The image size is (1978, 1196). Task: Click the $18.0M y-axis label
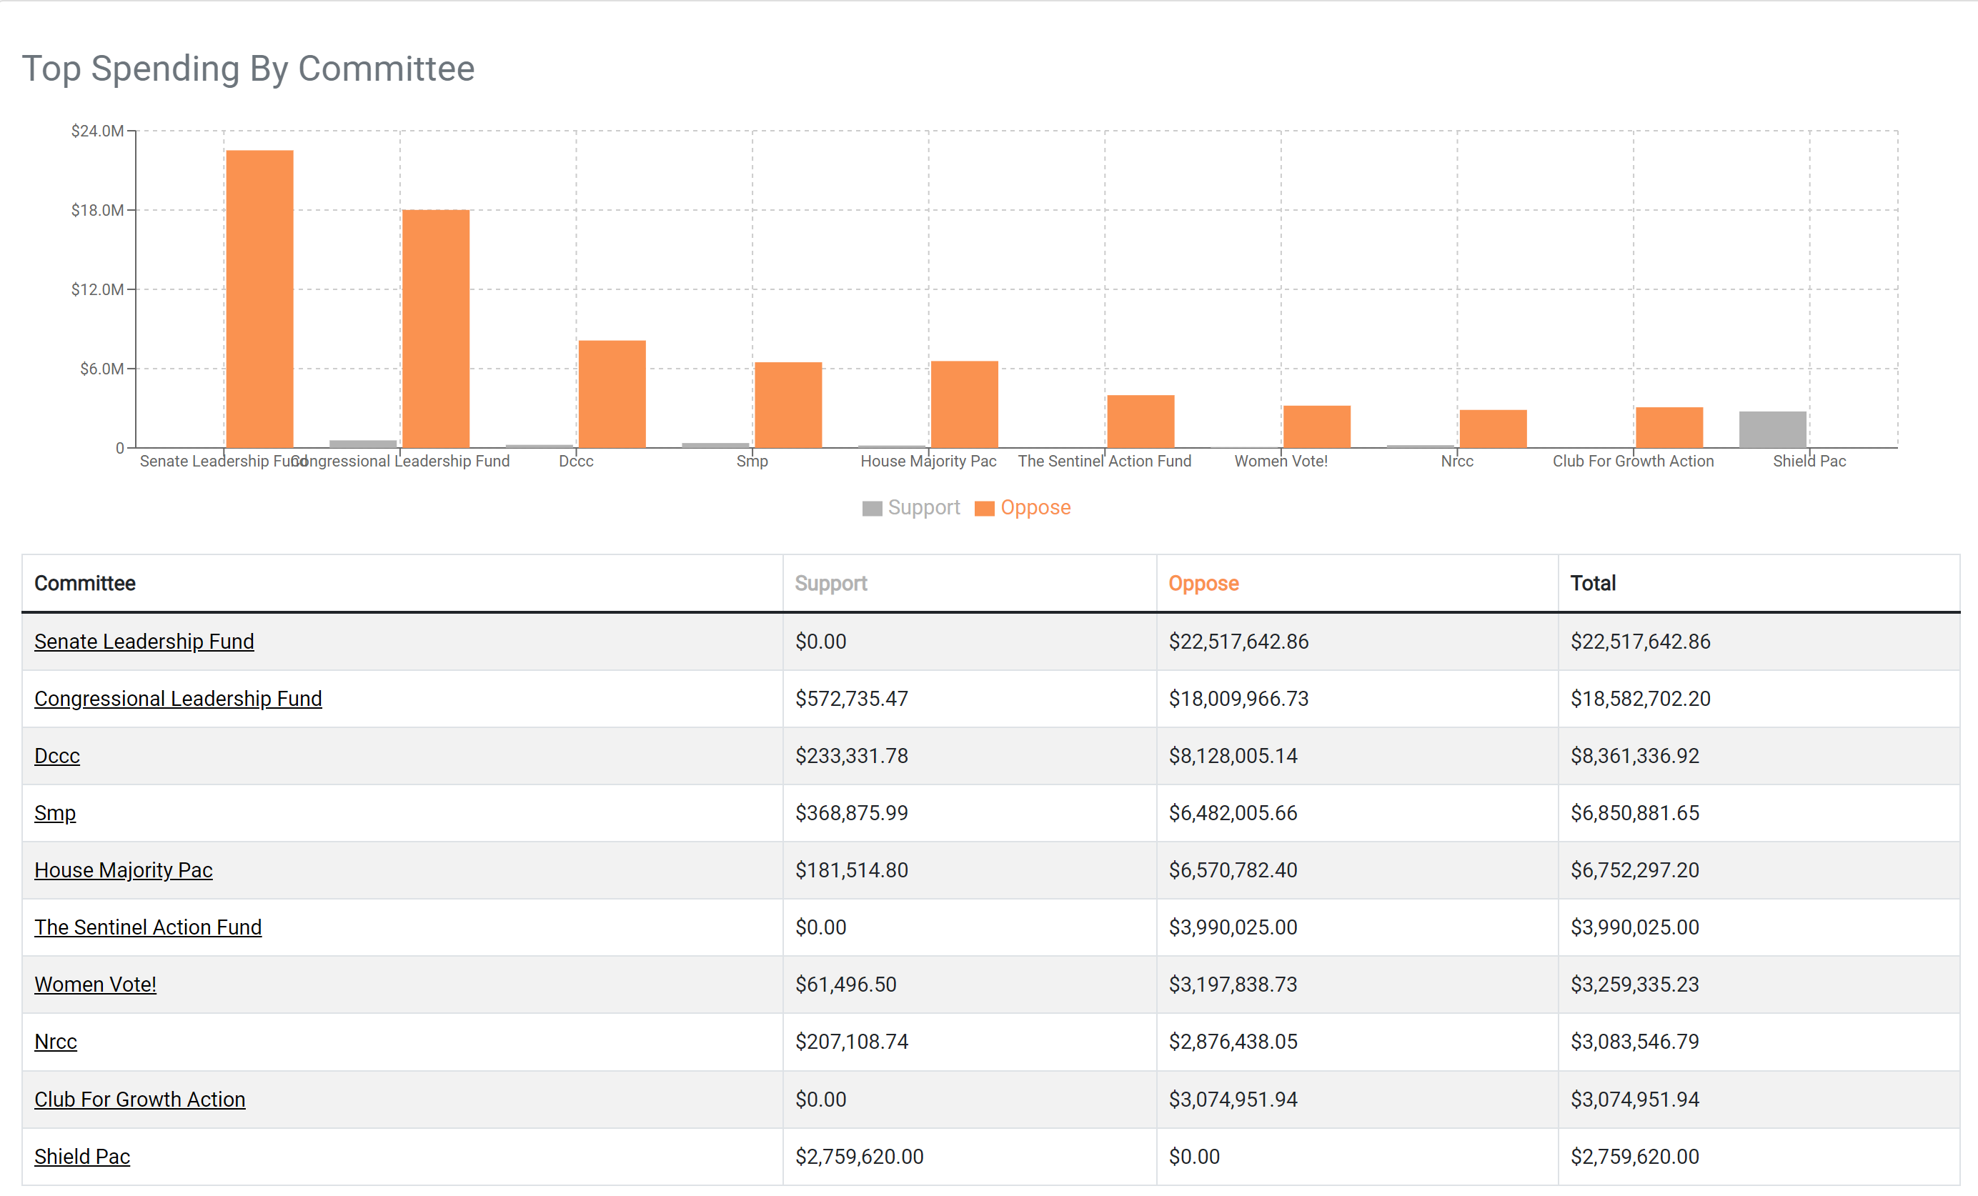97,210
